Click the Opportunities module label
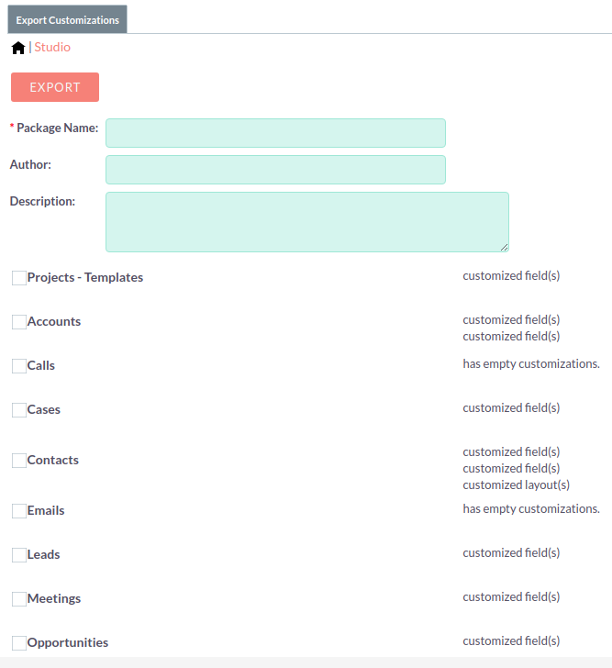 [68, 642]
